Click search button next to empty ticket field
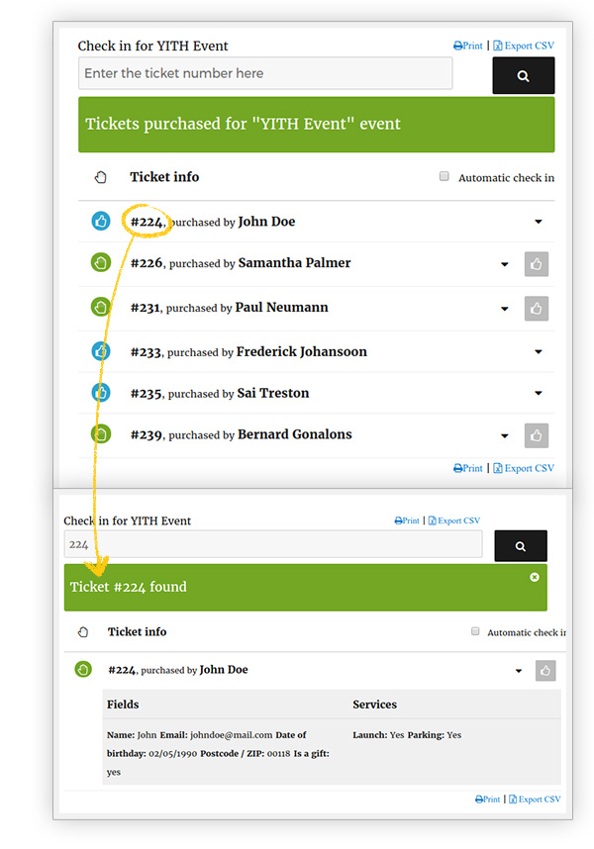 coord(523,76)
